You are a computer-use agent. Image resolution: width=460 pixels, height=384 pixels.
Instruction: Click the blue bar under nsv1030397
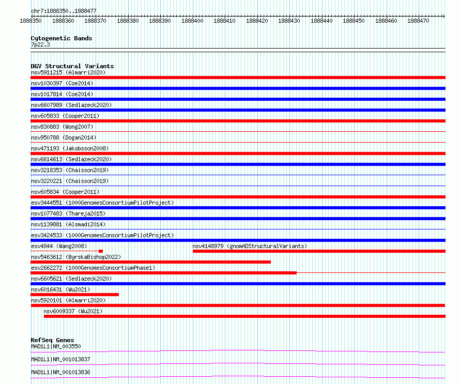tap(238, 88)
